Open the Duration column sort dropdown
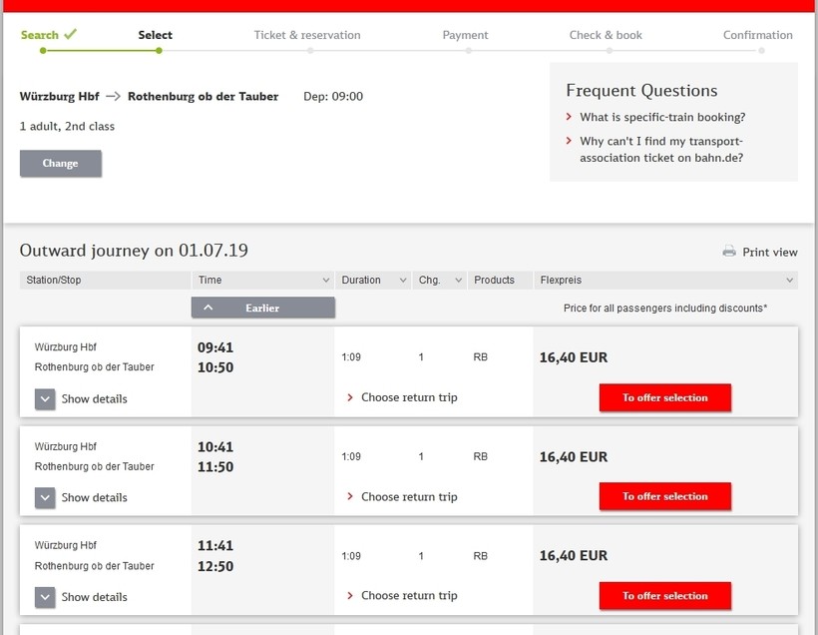The width and height of the screenshot is (818, 635). click(402, 281)
